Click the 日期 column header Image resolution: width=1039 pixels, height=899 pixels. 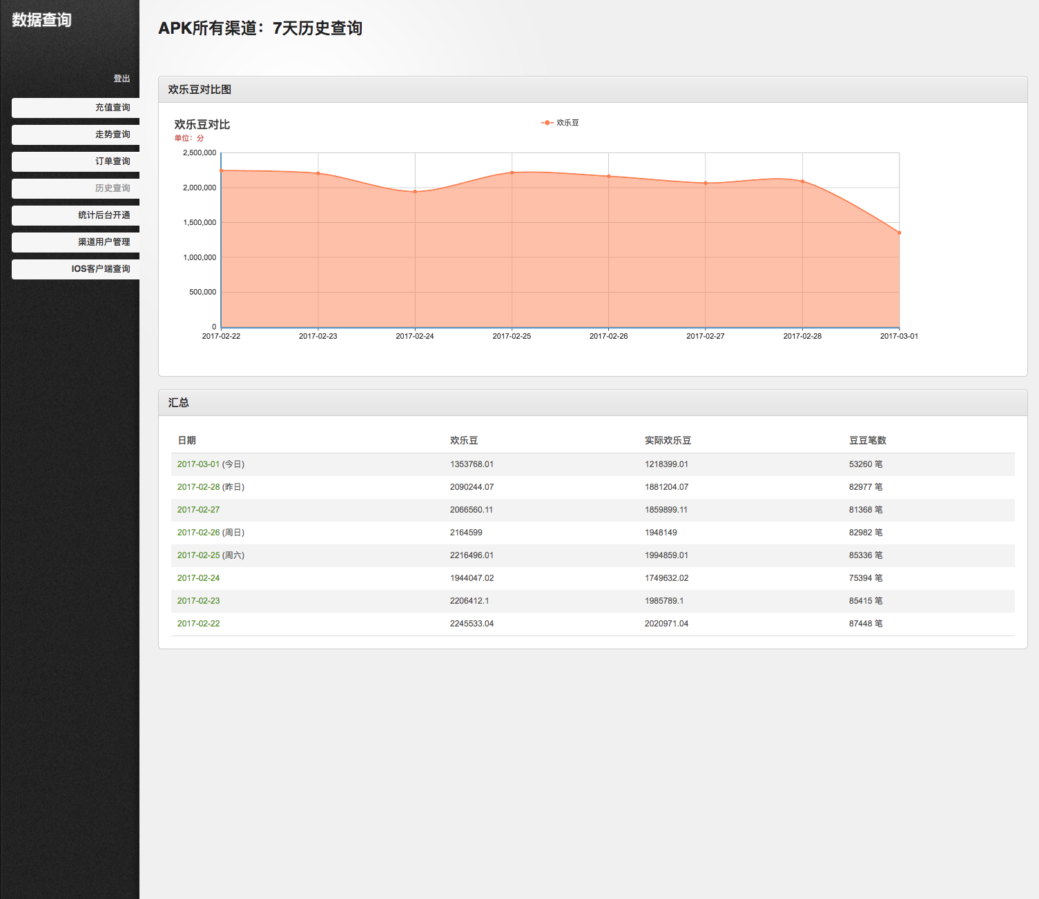click(x=186, y=440)
